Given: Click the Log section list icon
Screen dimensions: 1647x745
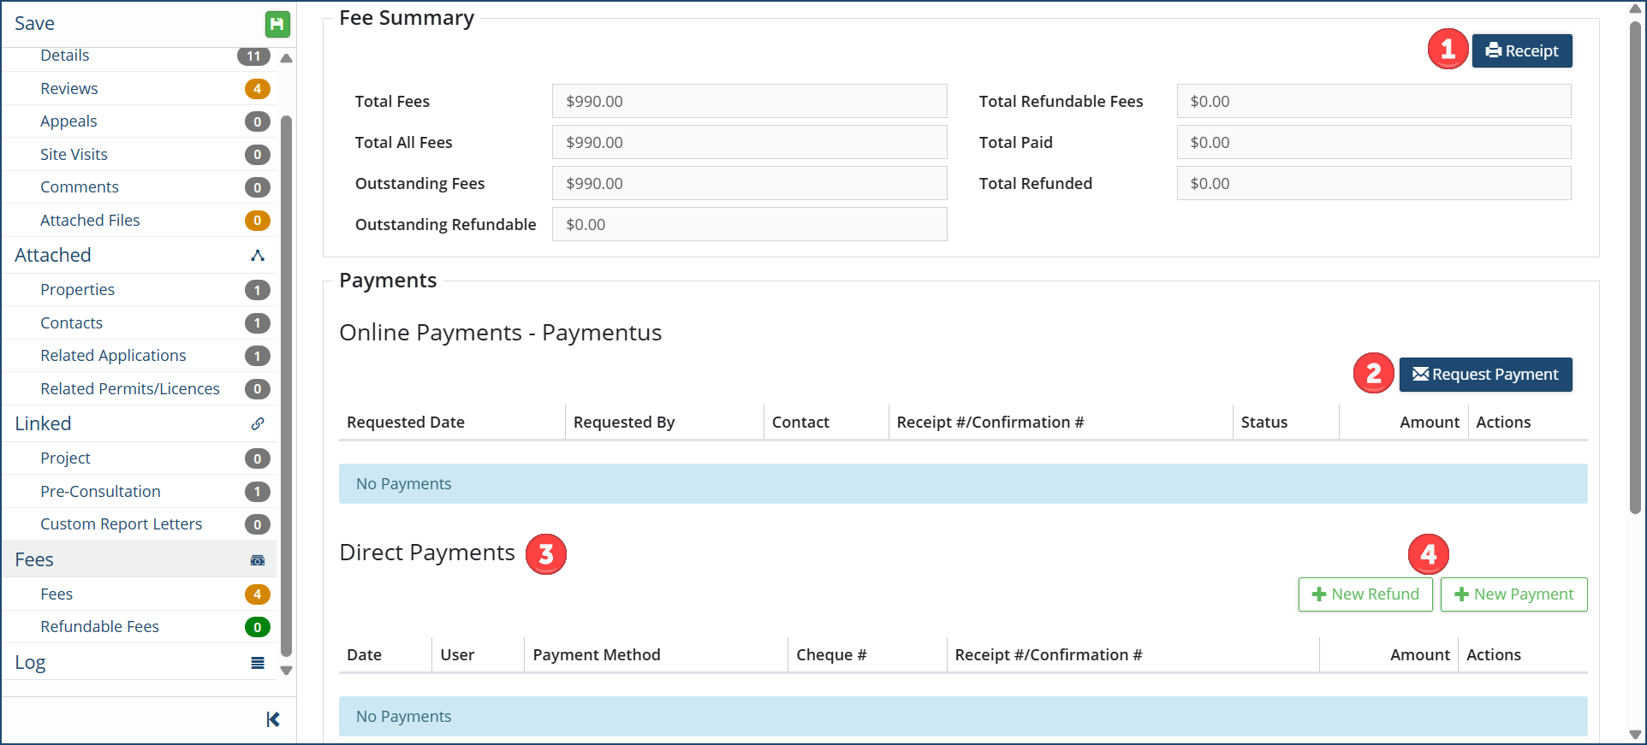Looking at the screenshot, I should [x=258, y=663].
